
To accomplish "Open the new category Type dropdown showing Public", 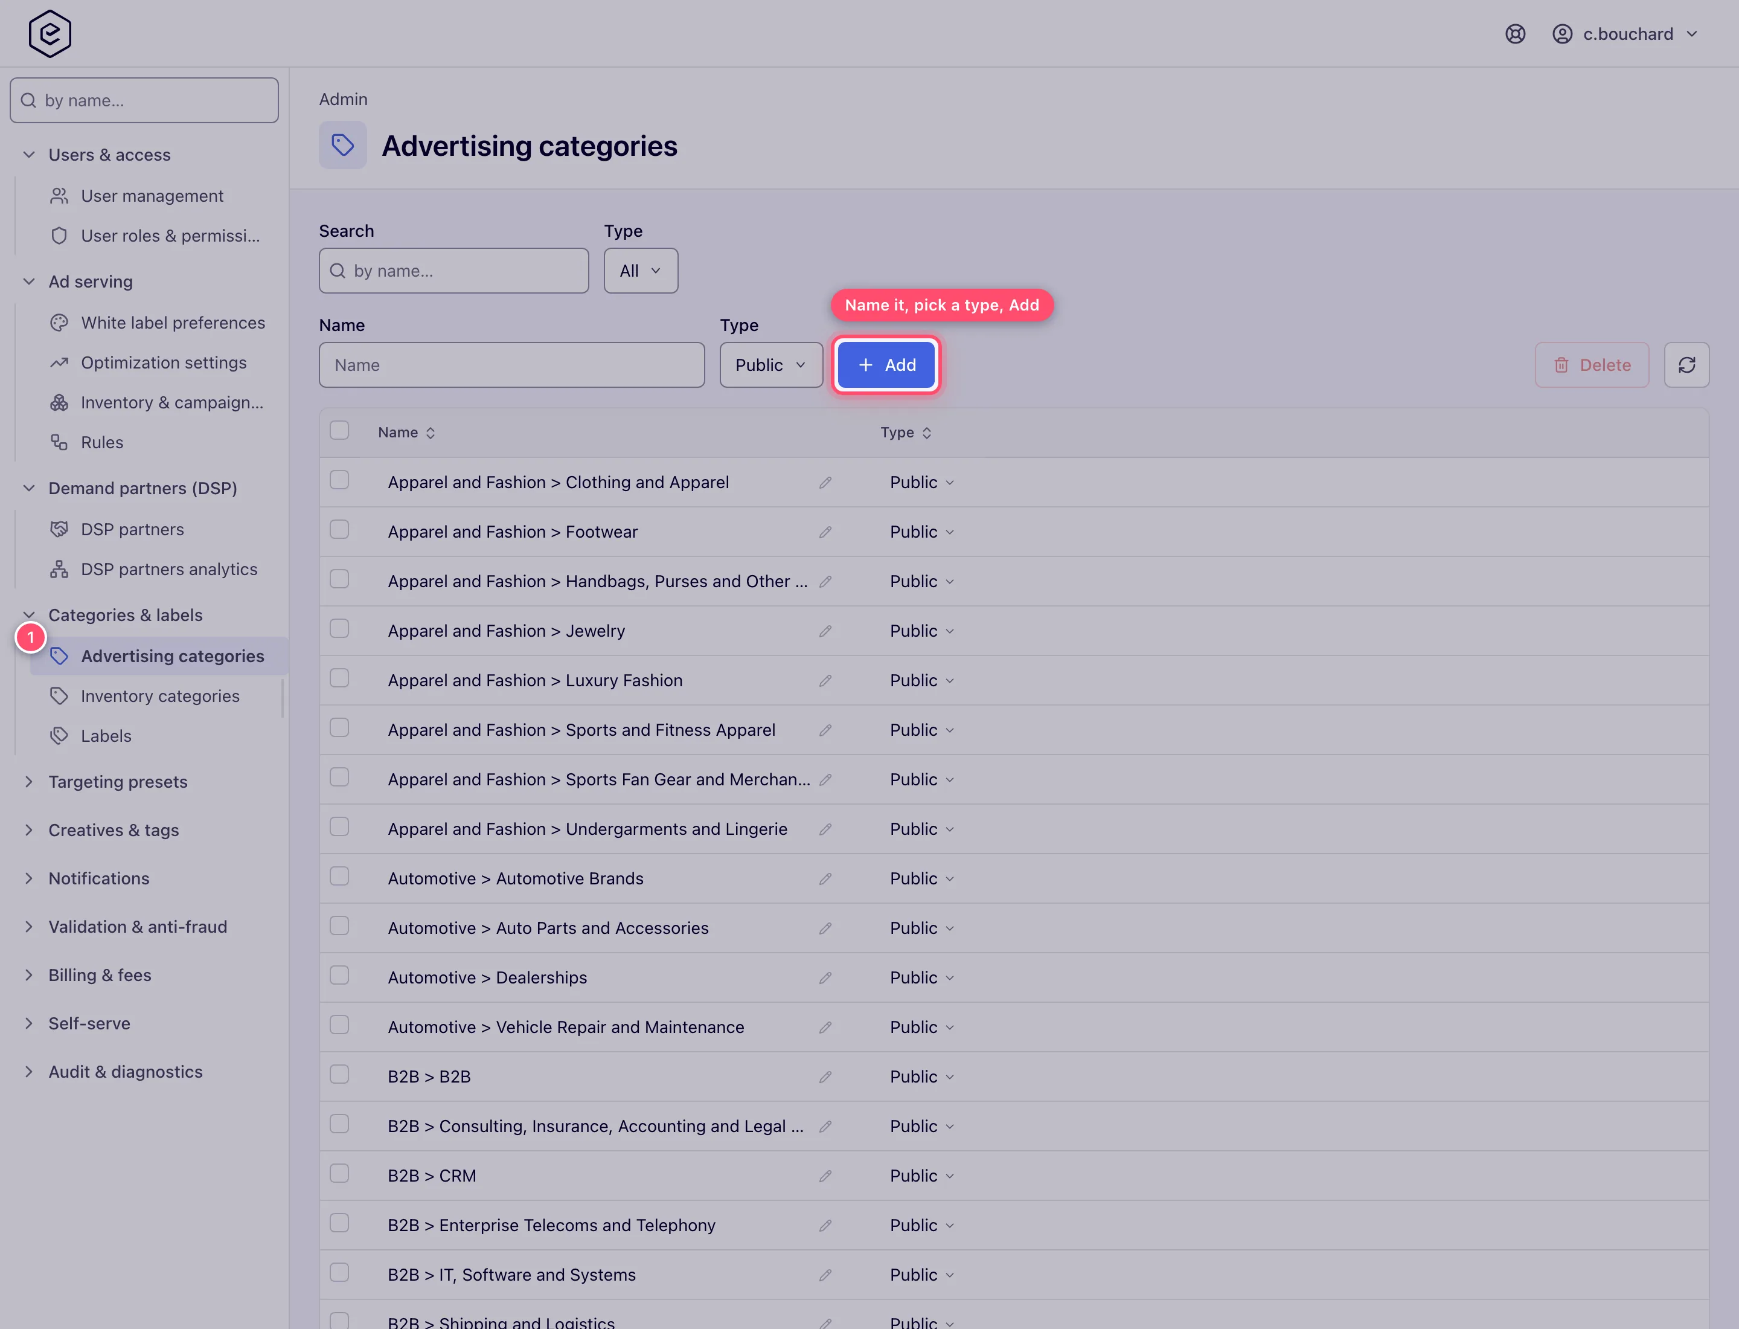I will [771, 365].
